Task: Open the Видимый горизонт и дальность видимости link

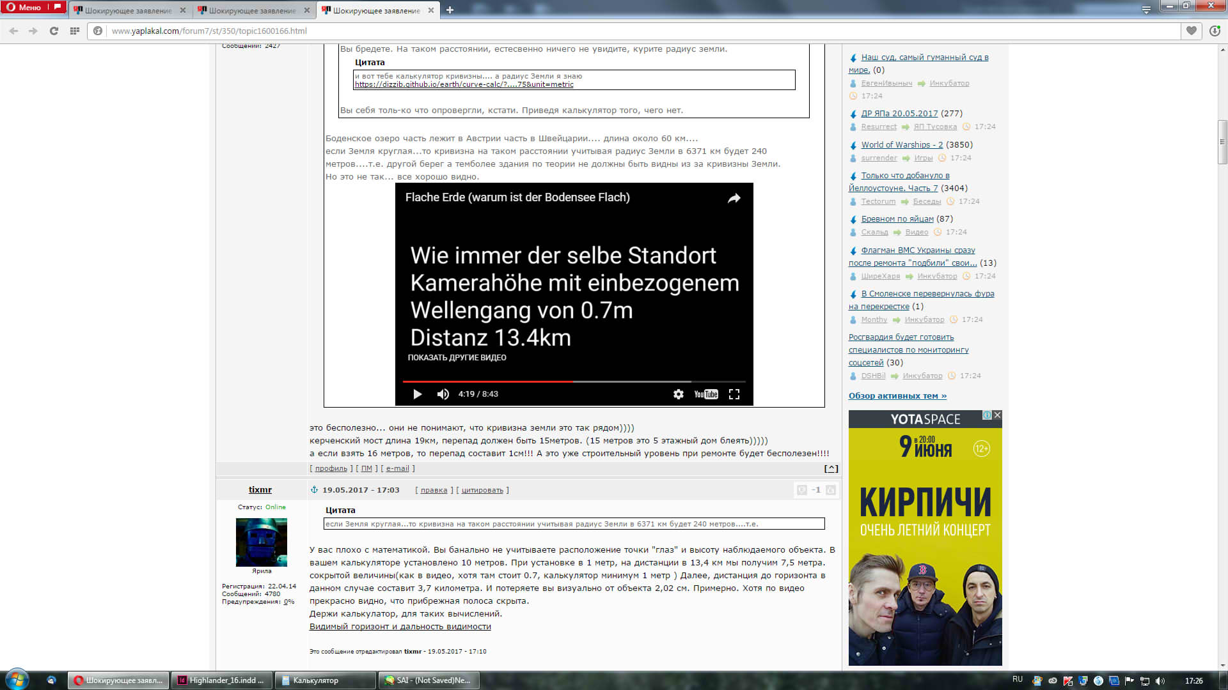Action: click(400, 627)
